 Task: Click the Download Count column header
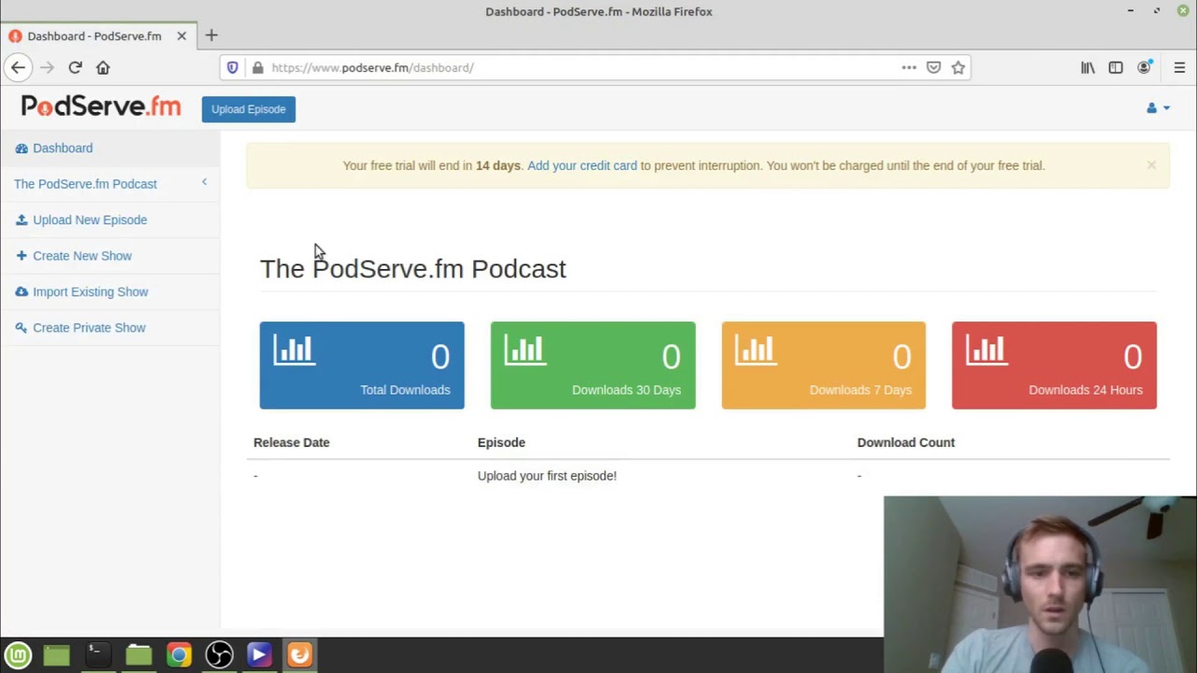(906, 442)
